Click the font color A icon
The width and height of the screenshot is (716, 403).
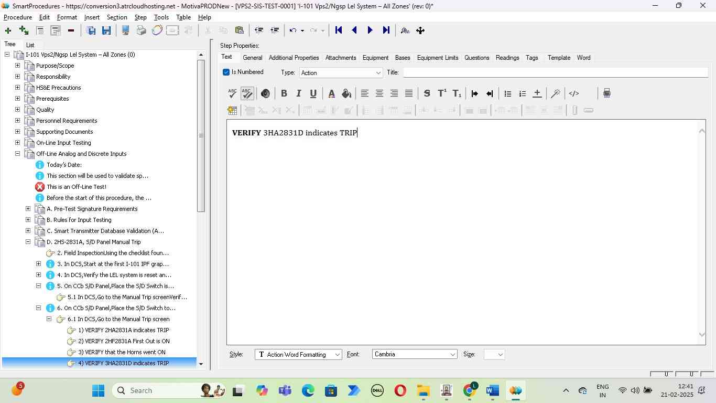coord(331,93)
